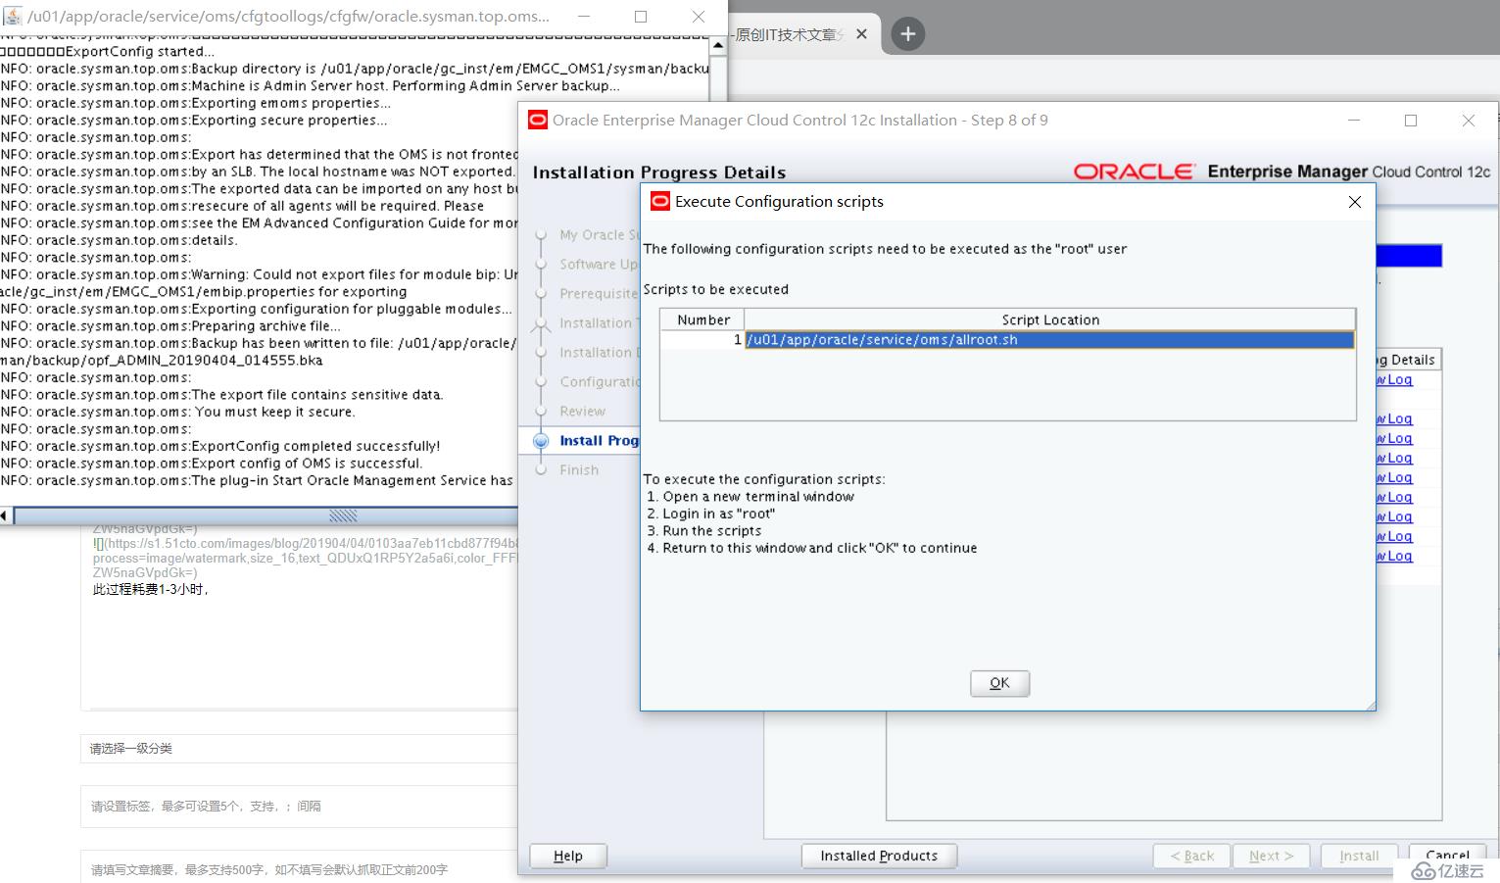Click the Install Progress step in sidebar
The width and height of the screenshot is (1500, 883).
click(599, 441)
